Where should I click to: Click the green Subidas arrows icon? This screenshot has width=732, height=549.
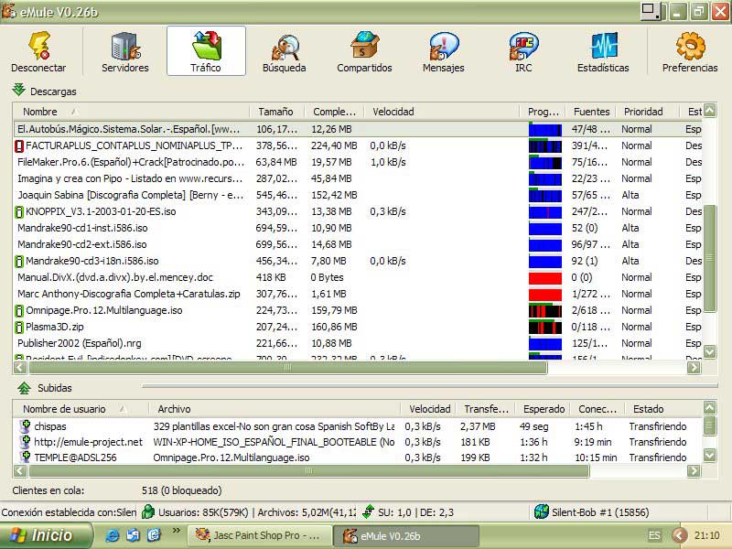coord(24,387)
